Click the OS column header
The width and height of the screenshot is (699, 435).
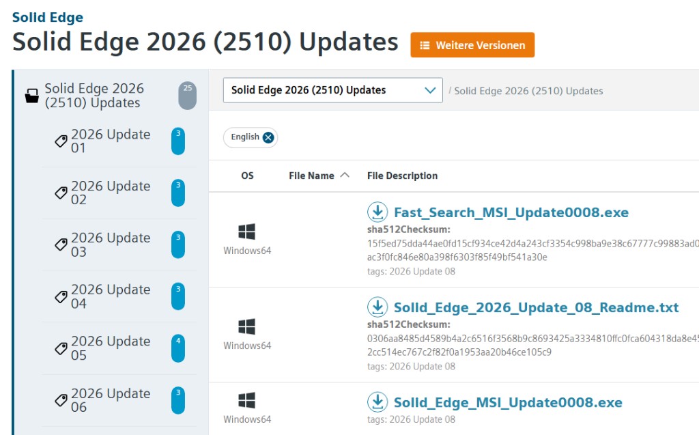pyautogui.click(x=247, y=176)
